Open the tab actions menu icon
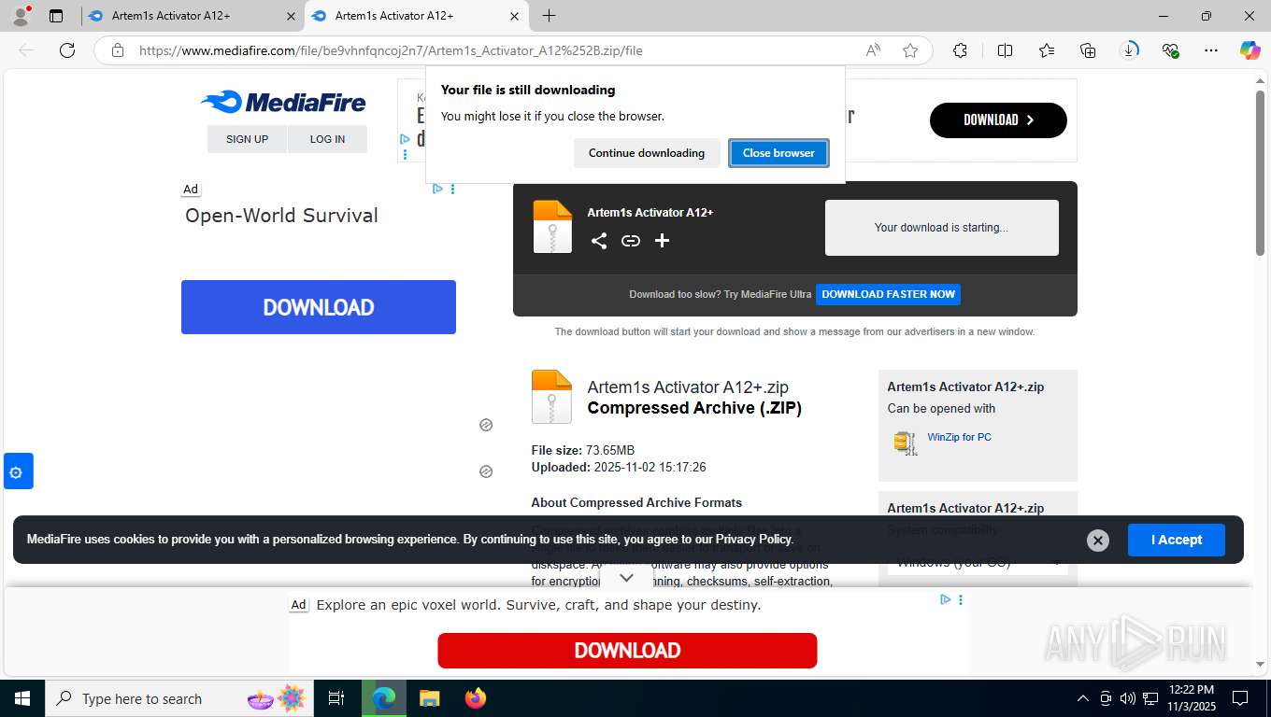 pyautogui.click(x=56, y=16)
